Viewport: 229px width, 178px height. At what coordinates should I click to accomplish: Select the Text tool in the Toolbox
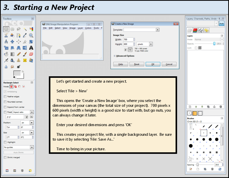point(31,48)
